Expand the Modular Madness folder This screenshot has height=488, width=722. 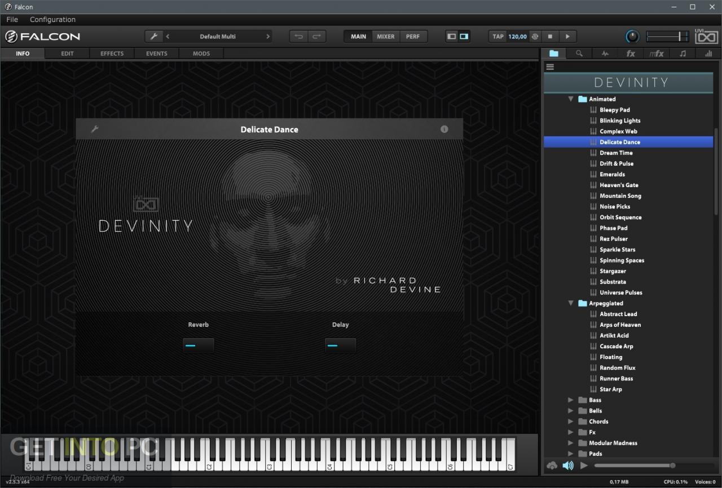[571, 443]
